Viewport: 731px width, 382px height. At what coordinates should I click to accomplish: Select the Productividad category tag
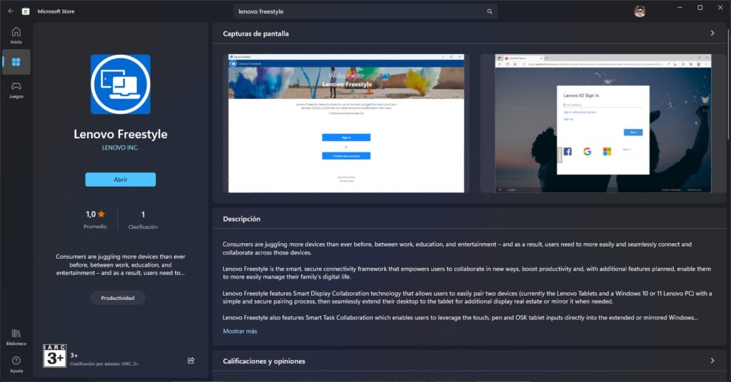118,298
